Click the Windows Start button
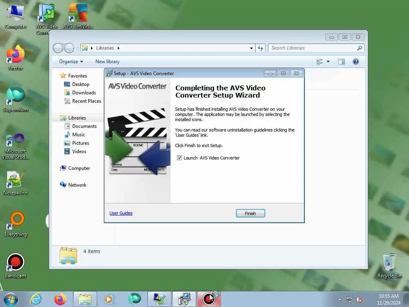 tap(11, 299)
